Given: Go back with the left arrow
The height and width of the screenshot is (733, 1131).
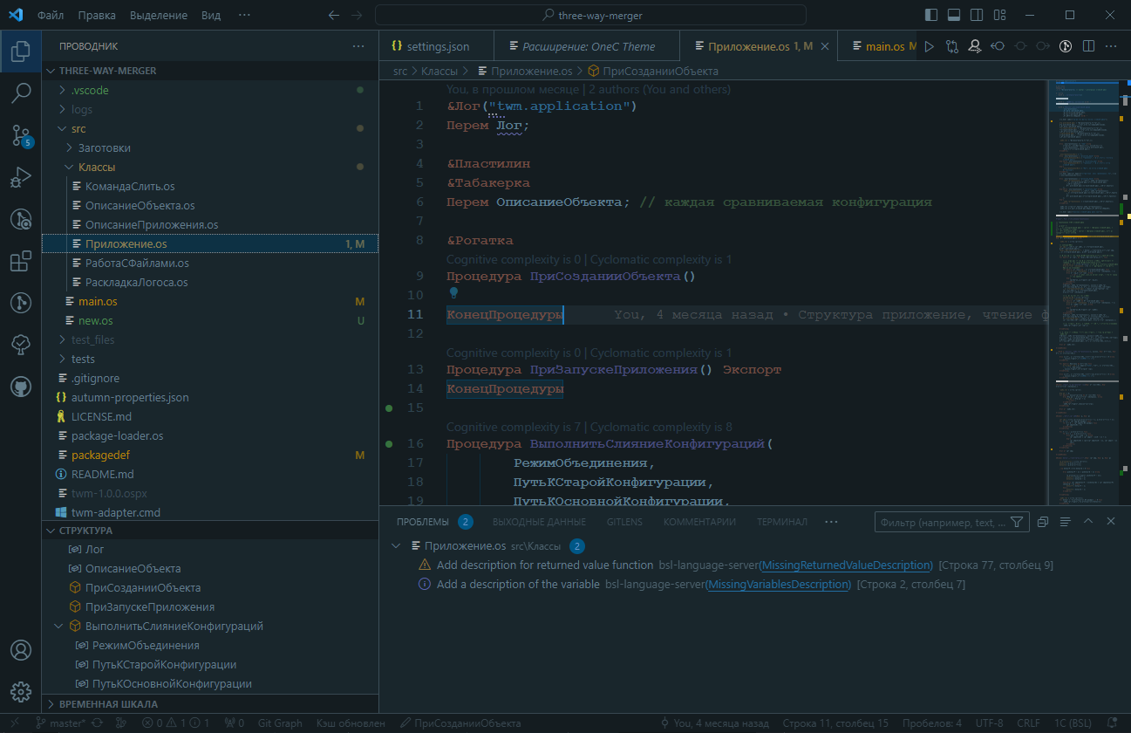Looking at the screenshot, I should click(x=334, y=15).
